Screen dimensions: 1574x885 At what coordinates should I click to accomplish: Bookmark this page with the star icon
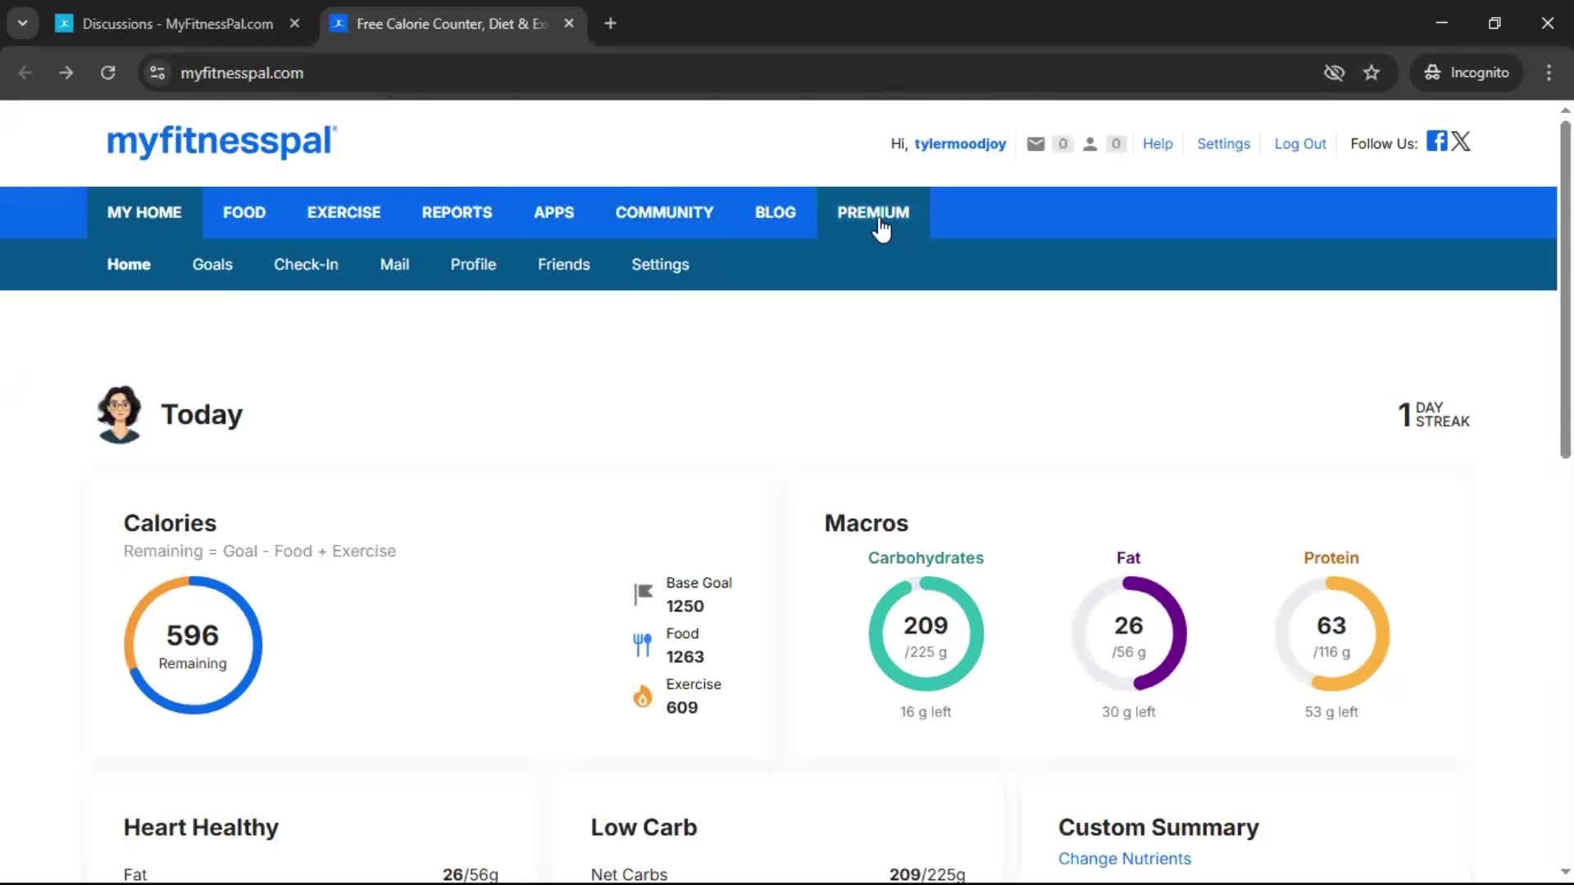[1372, 73]
